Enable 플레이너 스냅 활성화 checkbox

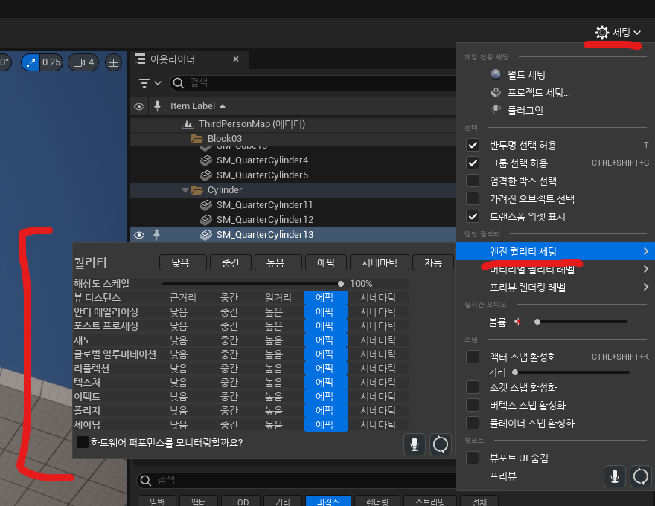(473, 423)
